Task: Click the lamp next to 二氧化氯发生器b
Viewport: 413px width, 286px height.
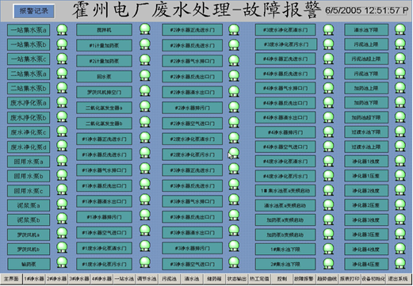Action: tap(145, 123)
